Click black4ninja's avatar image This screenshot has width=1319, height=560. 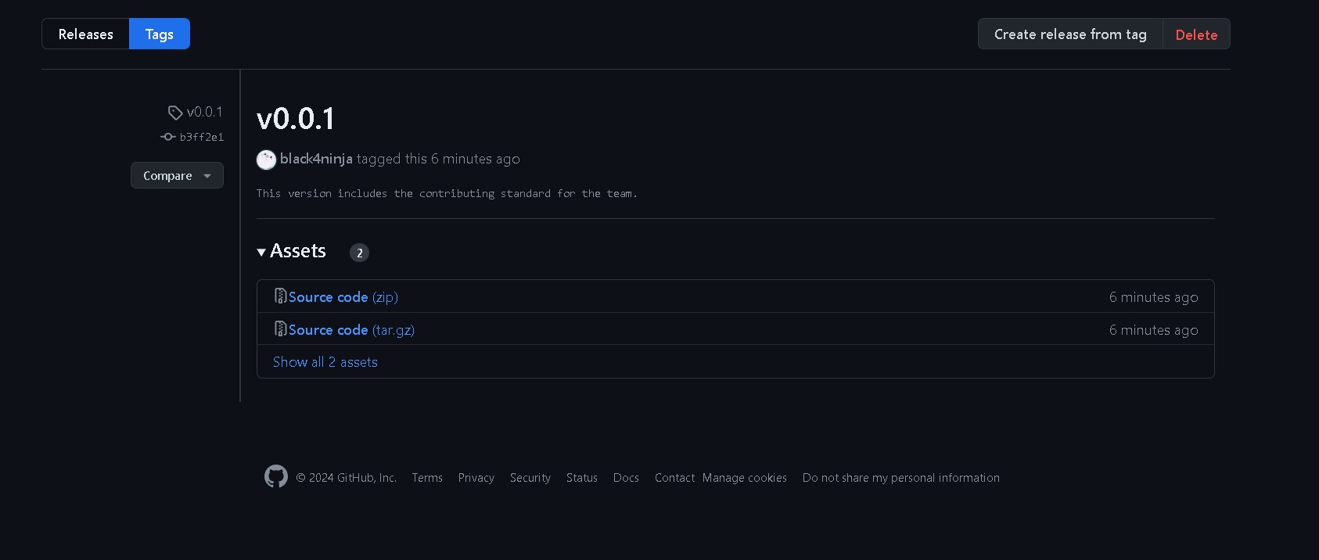coord(266,160)
